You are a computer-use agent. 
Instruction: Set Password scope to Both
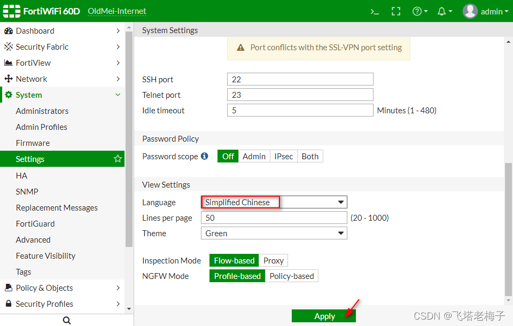tap(310, 157)
